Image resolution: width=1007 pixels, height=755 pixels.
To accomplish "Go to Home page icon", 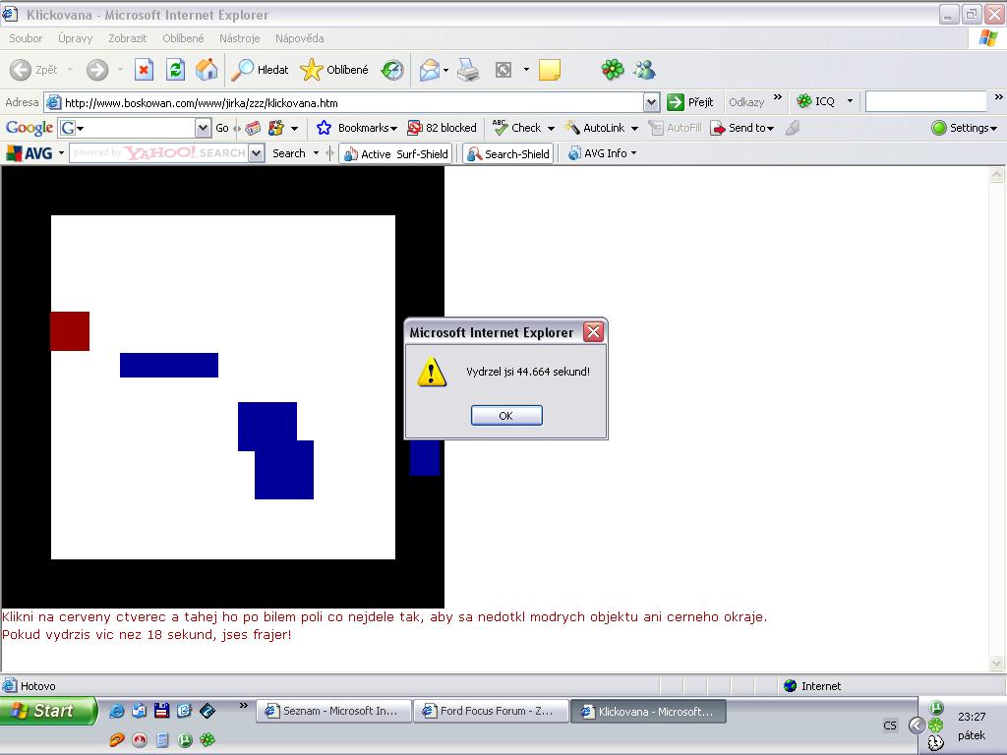I will [207, 70].
